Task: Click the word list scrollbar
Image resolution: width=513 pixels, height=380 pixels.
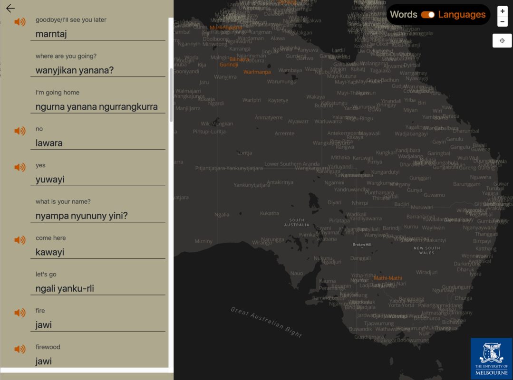Action: [171, 95]
